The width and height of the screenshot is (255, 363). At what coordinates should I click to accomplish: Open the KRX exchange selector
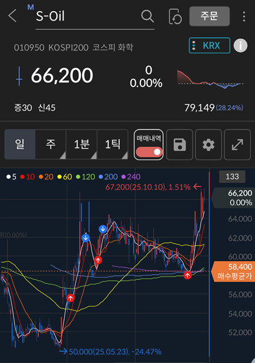[x=209, y=46]
